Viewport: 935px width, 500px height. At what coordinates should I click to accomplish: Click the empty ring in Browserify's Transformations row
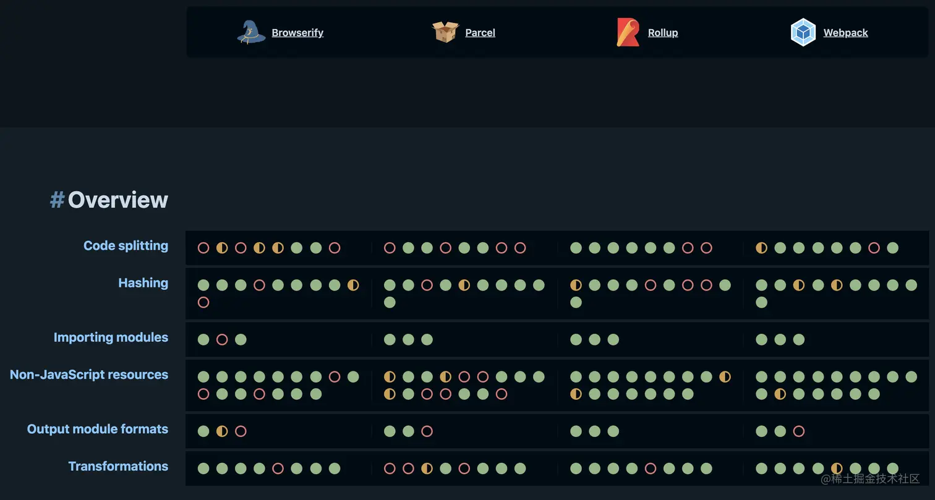click(x=278, y=468)
